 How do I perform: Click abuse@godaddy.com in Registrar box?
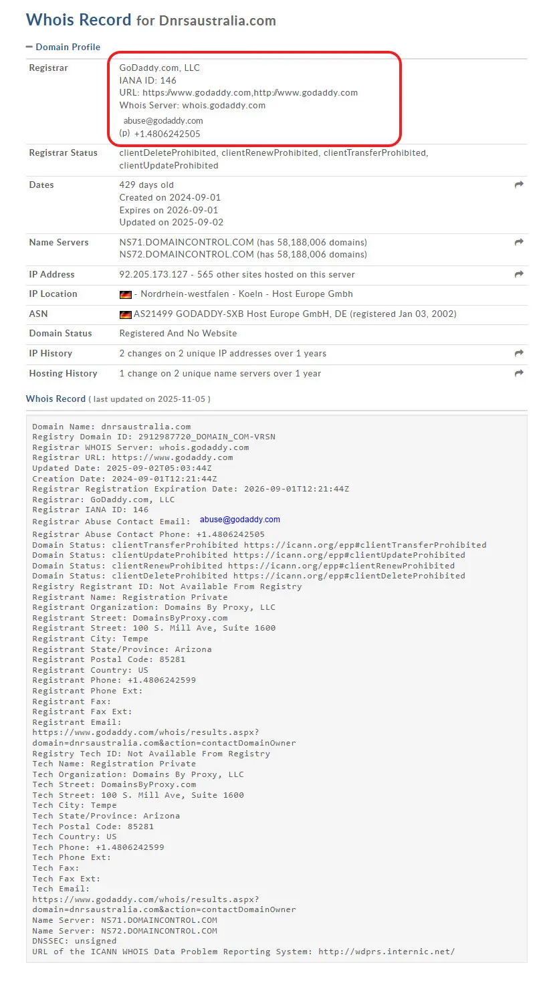(163, 121)
